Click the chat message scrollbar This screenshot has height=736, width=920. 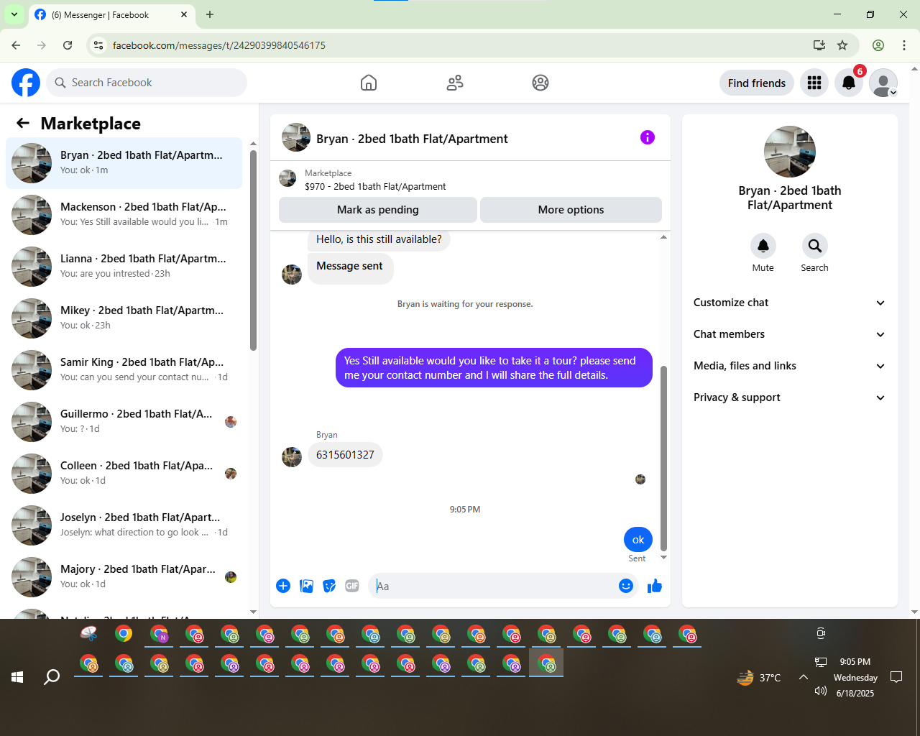[x=663, y=458]
